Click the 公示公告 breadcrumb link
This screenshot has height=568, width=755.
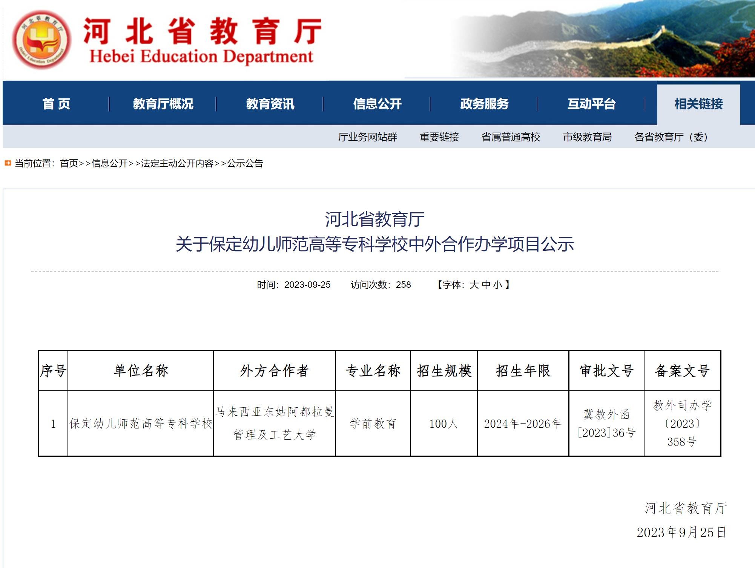coord(245,163)
